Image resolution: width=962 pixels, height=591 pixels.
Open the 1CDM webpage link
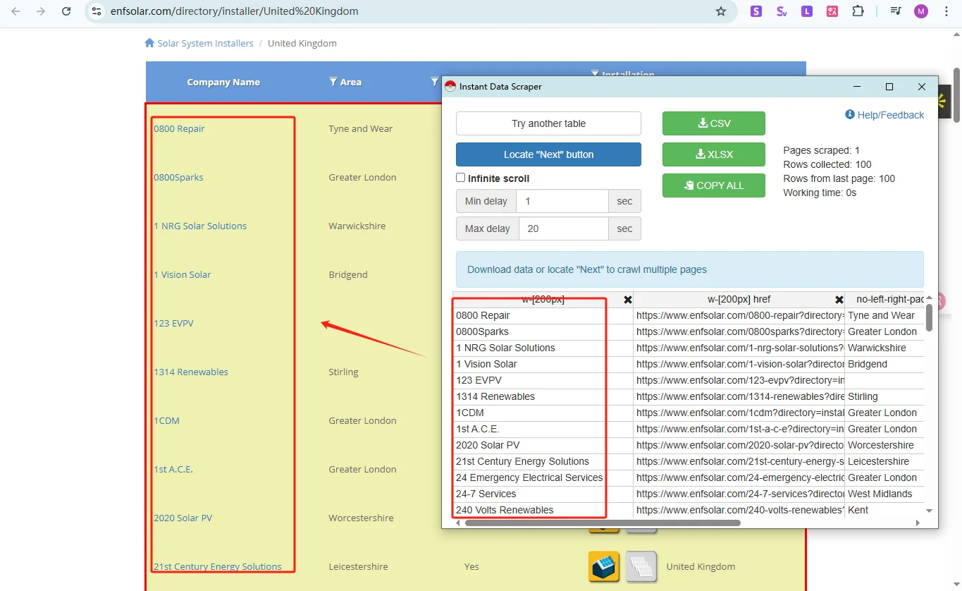[166, 420]
